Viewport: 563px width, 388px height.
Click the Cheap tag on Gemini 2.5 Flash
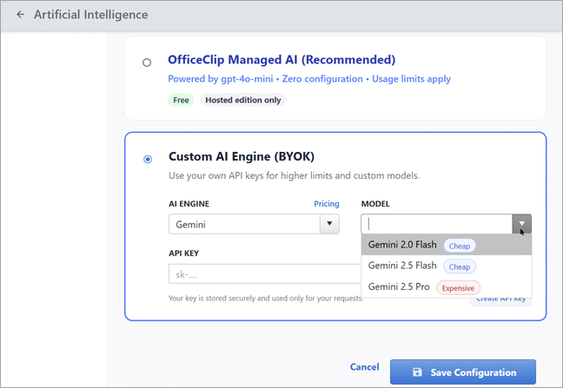click(460, 267)
